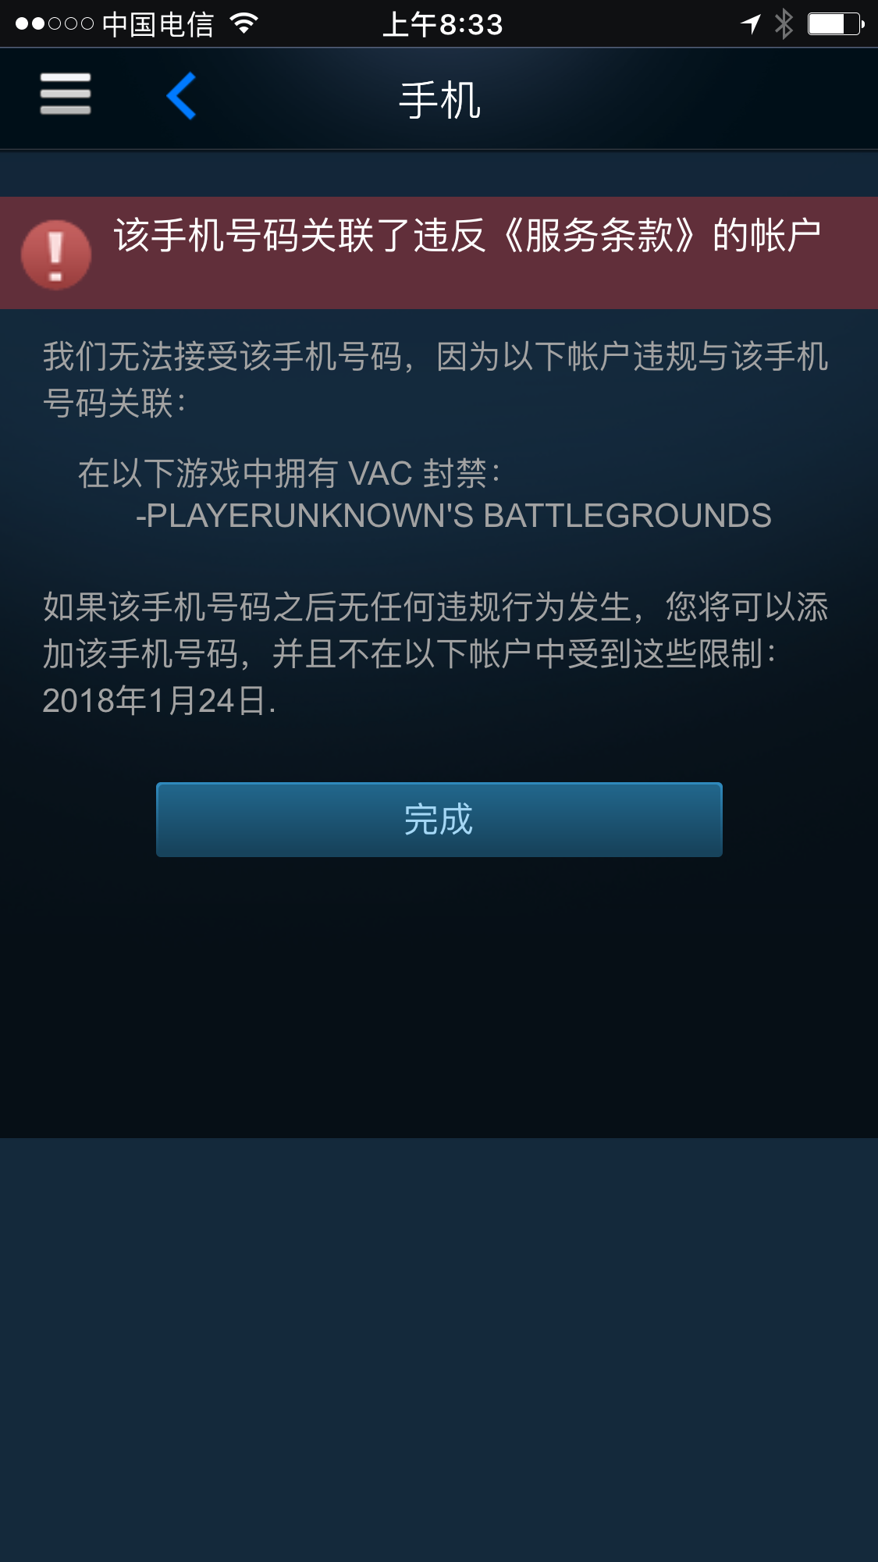The height and width of the screenshot is (1562, 878).
Task: Click the 完成 button
Action: point(439,820)
